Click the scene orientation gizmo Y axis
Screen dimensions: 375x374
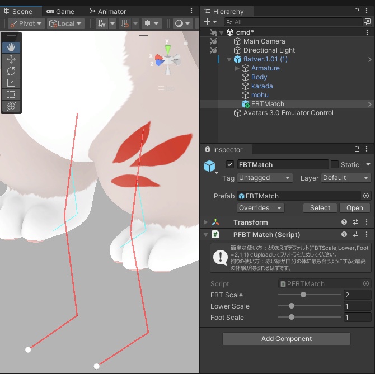168,49
